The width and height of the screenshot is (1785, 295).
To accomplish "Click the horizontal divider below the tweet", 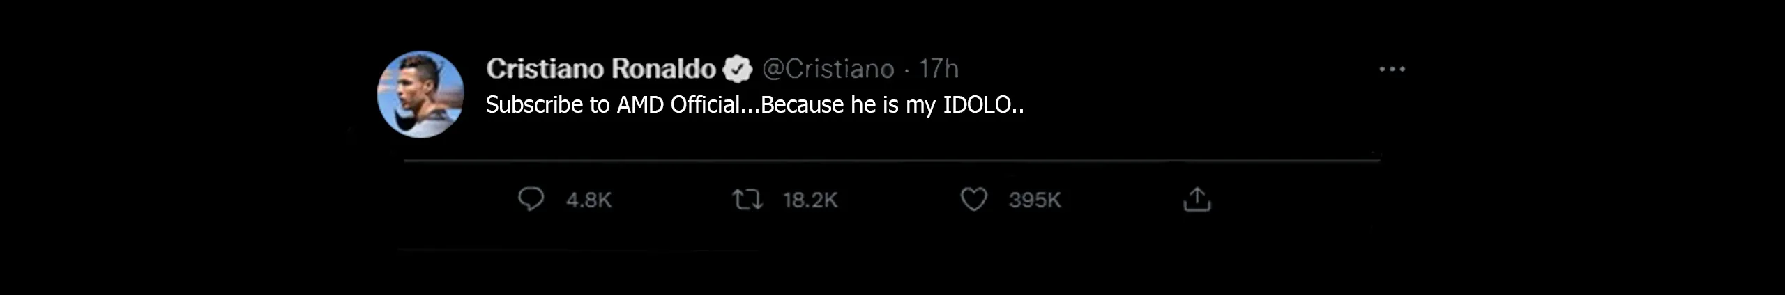I will 891,161.
